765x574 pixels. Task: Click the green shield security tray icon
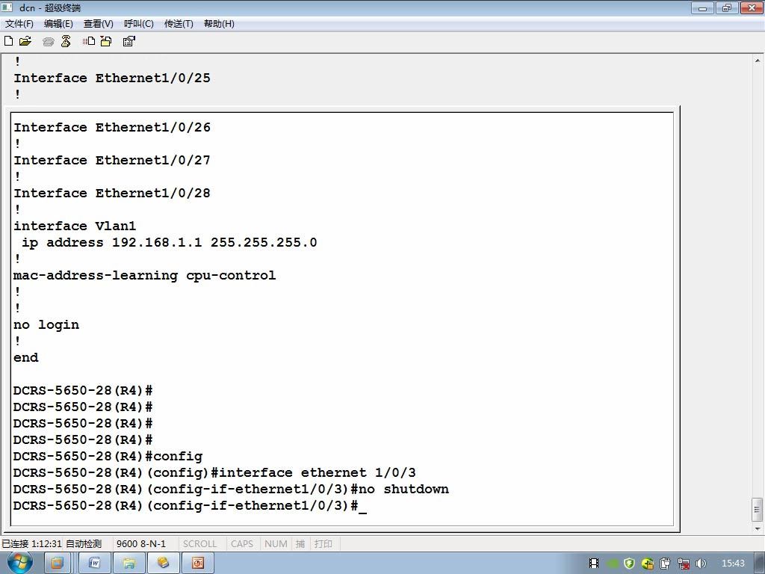point(629,564)
